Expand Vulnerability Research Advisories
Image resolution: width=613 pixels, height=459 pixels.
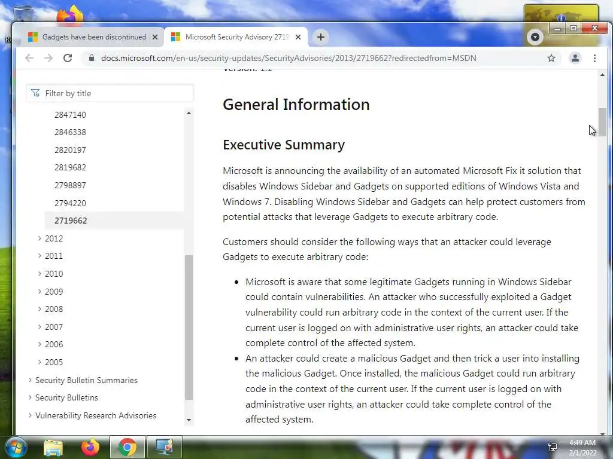(30, 415)
